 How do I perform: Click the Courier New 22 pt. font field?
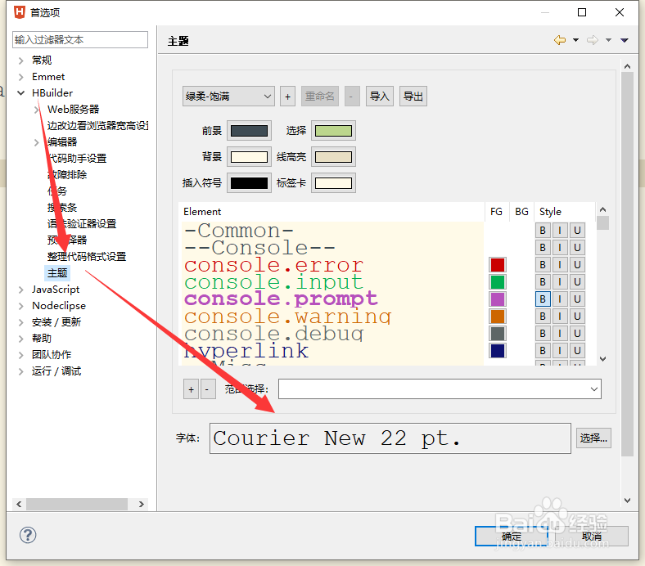[x=390, y=438]
